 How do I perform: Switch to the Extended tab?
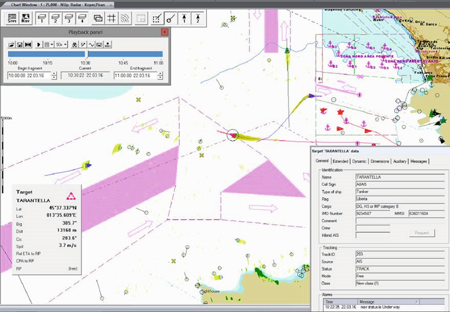[340, 161]
